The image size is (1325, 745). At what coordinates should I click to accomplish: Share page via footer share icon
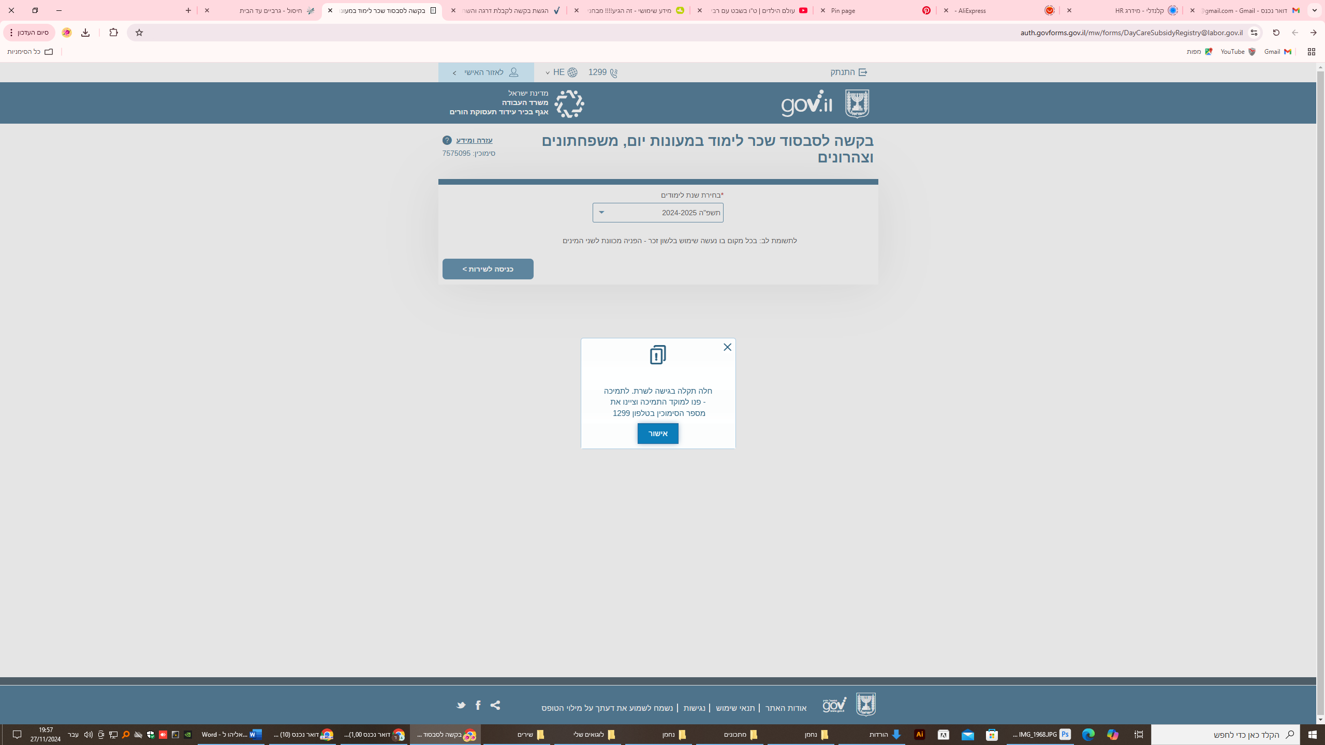pos(495,705)
